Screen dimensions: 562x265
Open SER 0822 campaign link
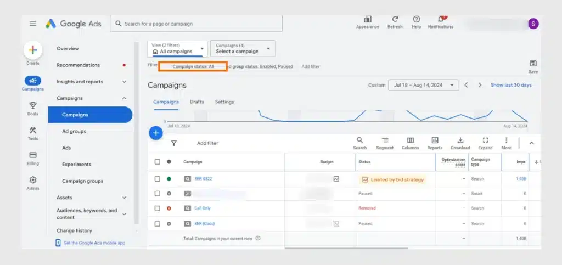coord(203,179)
